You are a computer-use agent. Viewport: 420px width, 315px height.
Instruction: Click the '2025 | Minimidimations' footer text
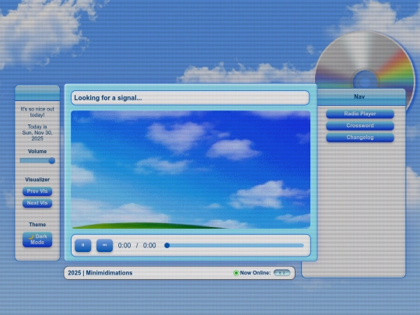(x=100, y=273)
